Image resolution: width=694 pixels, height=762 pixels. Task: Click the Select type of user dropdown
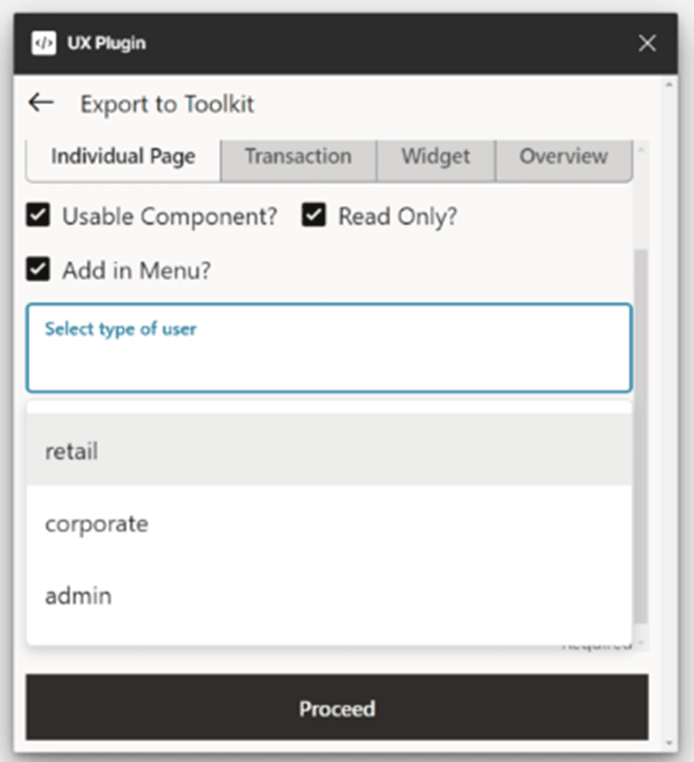(328, 348)
